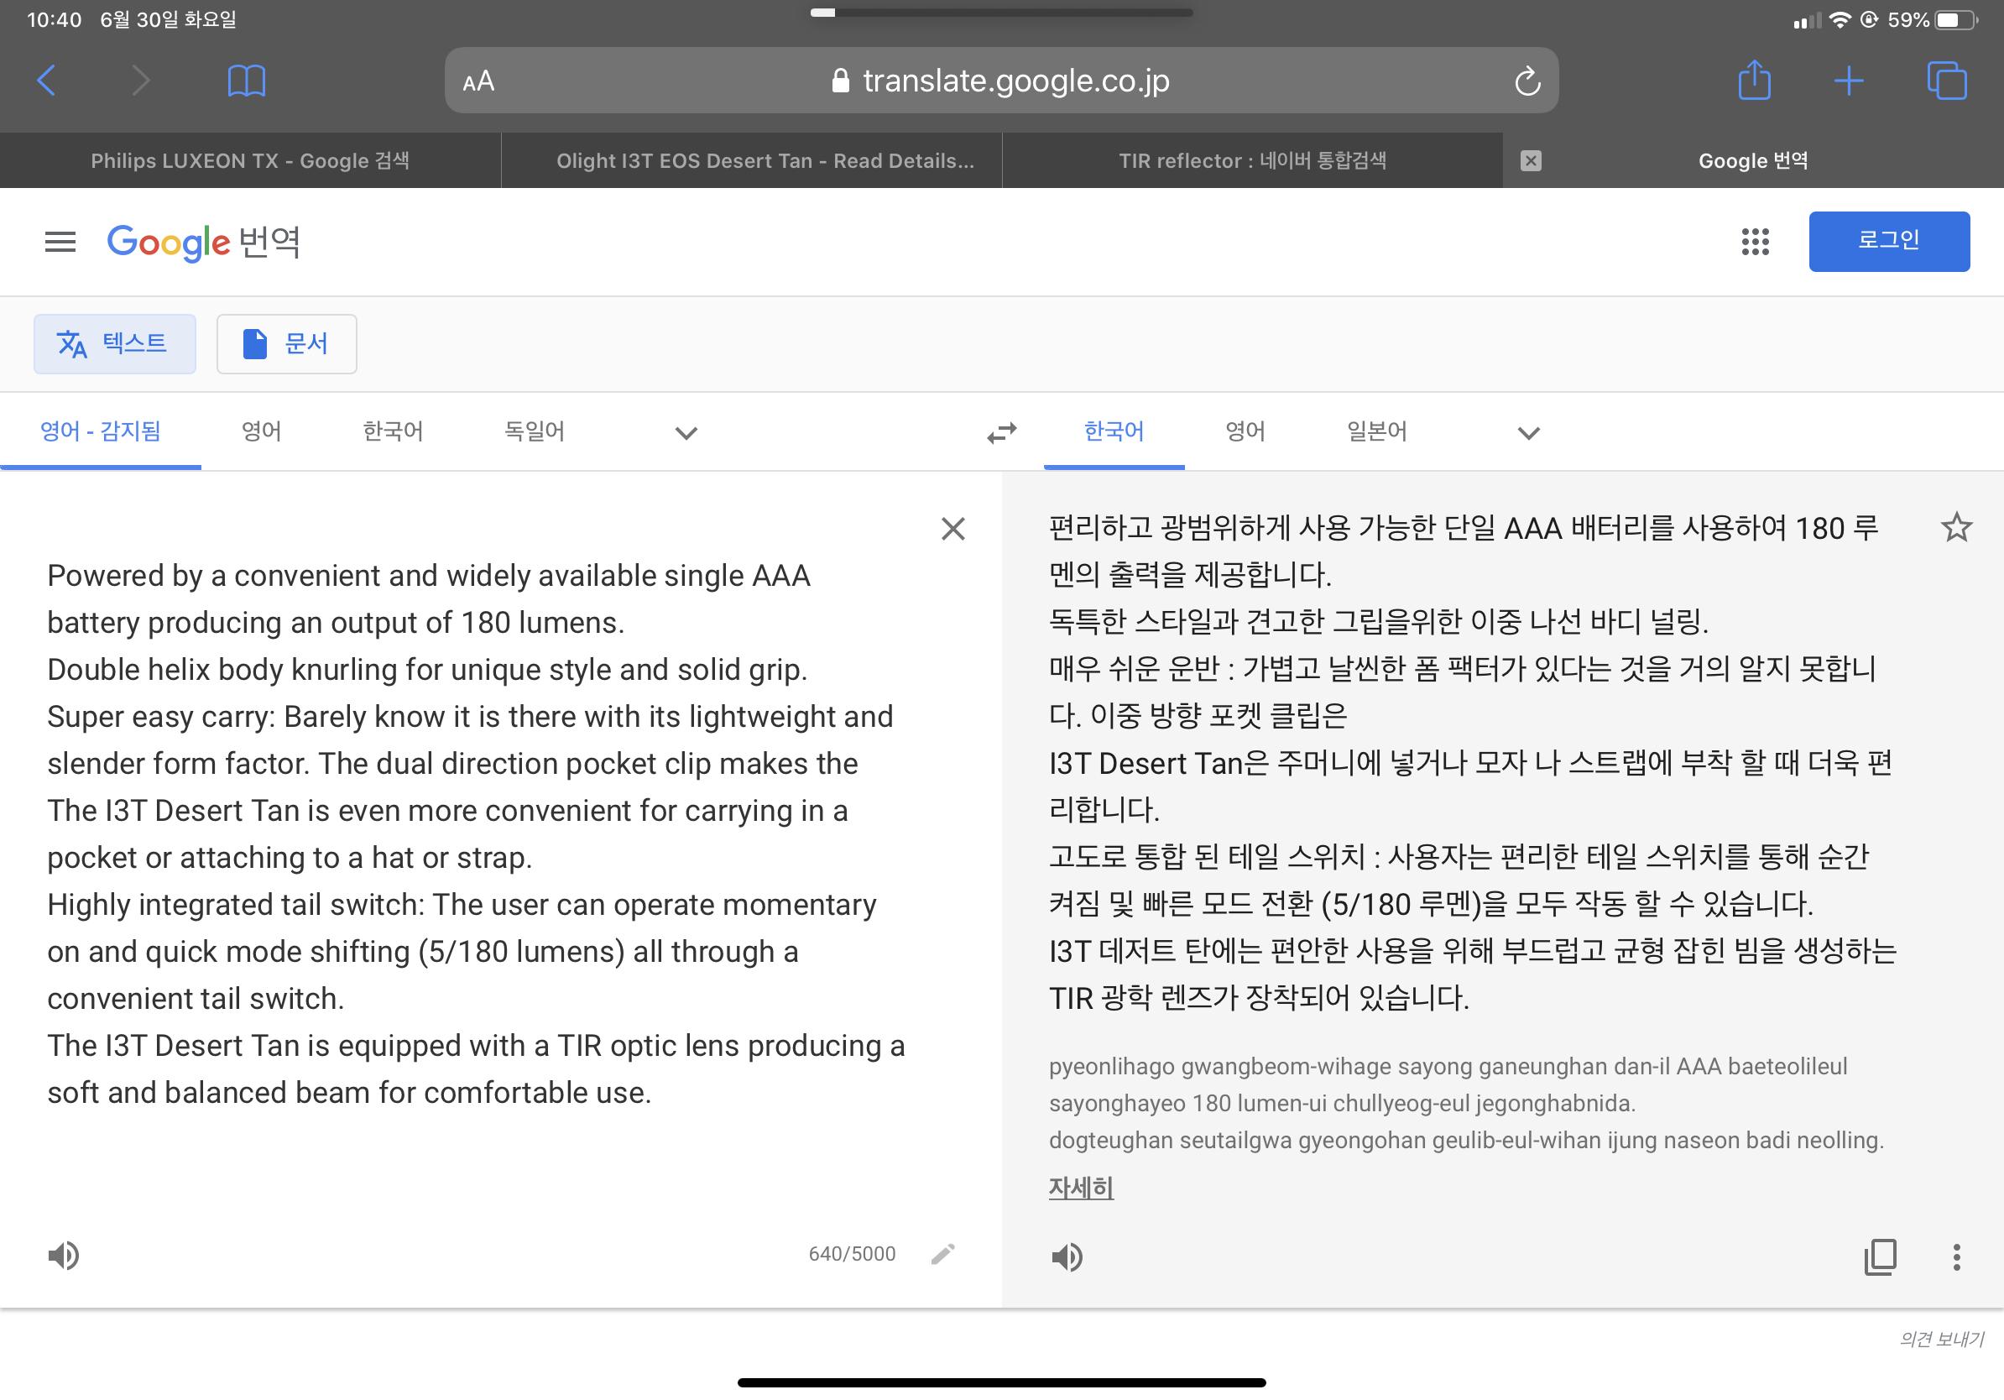This screenshot has width=2004, height=1400.
Task: Swap source and target languages
Action: pos(1002,432)
